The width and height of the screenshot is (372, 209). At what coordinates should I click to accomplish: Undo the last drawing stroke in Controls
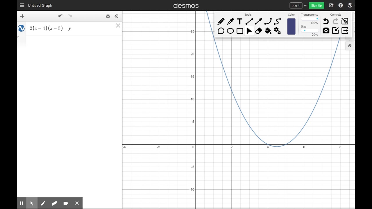click(x=326, y=21)
